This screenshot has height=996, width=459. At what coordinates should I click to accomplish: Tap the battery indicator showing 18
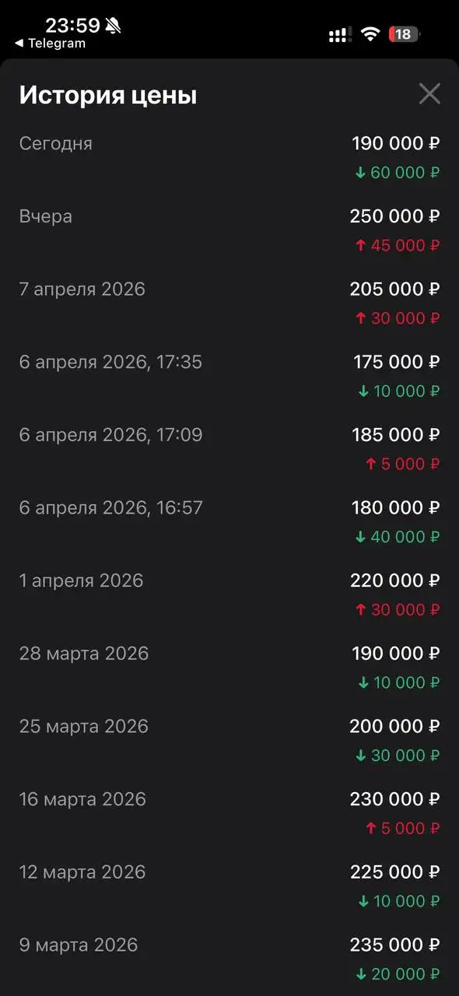tap(404, 34)
